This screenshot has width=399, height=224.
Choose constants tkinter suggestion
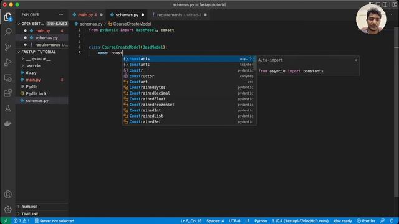pyautogui.click(x=188, y=65)
